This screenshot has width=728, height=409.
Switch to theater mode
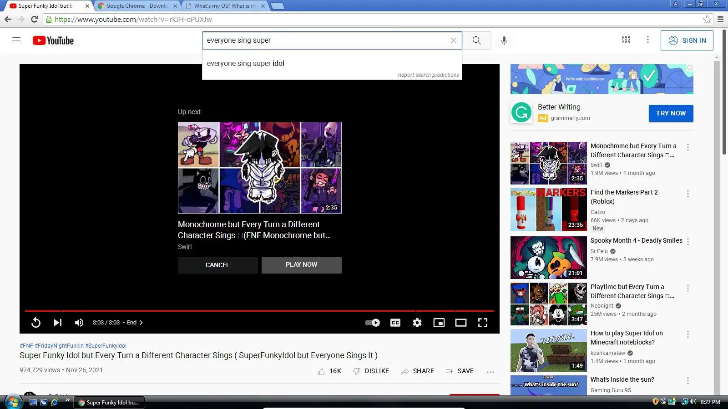pyautogui.click(x=461, y=323)
